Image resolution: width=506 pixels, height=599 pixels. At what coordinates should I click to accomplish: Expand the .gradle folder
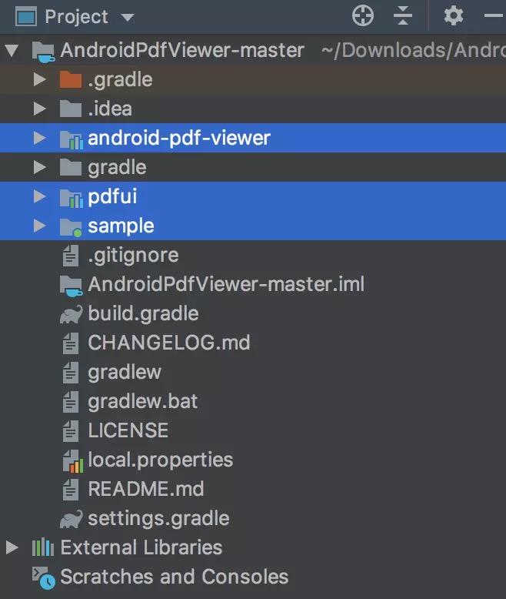click(x=39, y=79)
